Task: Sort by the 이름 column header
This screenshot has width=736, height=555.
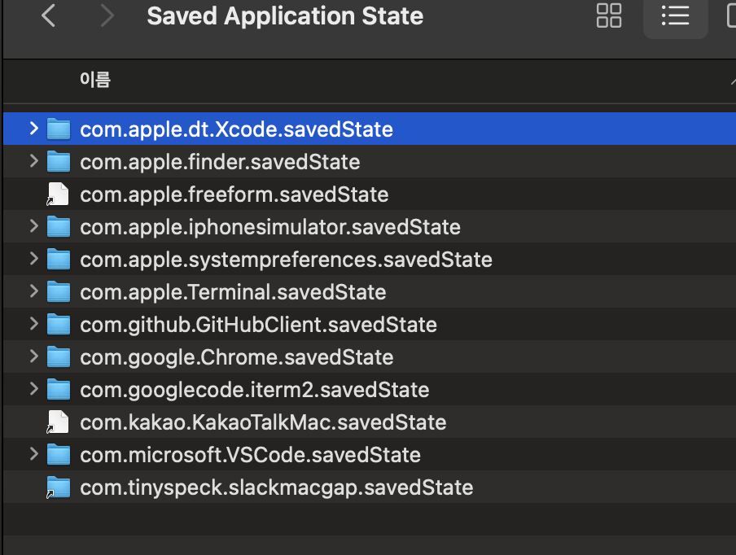Action: (95, 80)
